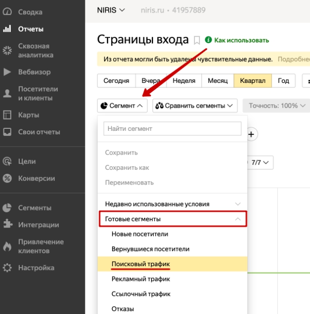Click the Настройка gear icon
The height and width of the screenshot is (314, 310).
point(7,268)
